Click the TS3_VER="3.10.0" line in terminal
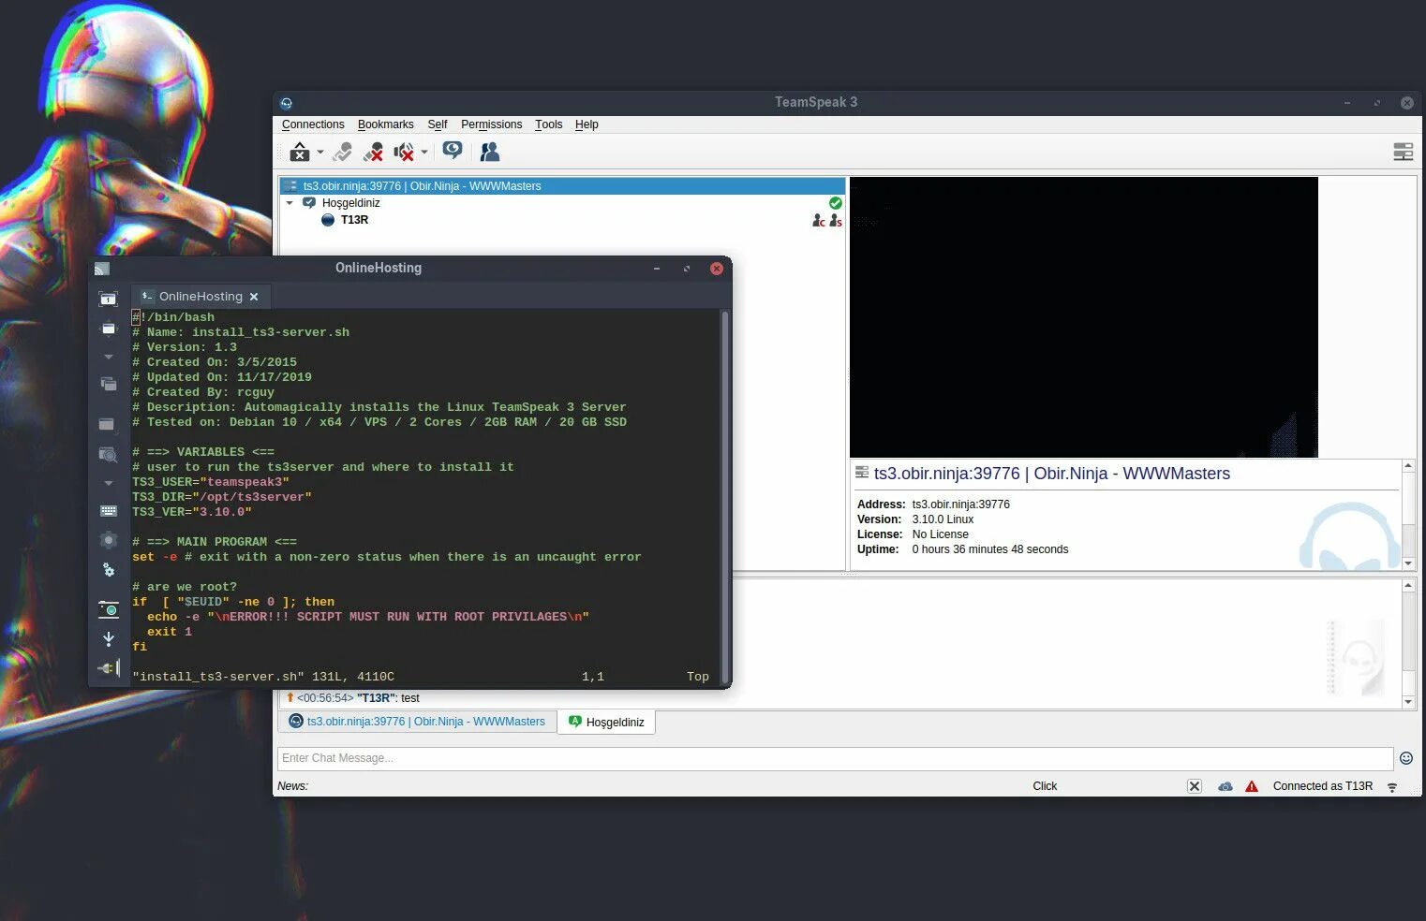The image size is (1426, 921). pyautogui.click(x=192, y=512)
